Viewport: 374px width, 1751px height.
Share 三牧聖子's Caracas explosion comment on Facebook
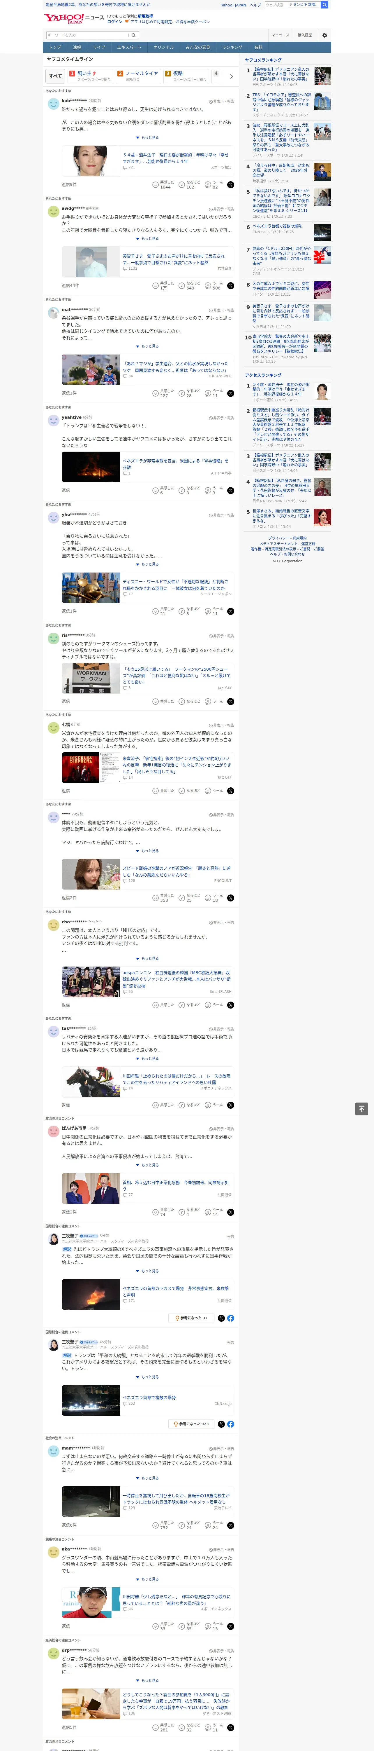click(231, 1318)
